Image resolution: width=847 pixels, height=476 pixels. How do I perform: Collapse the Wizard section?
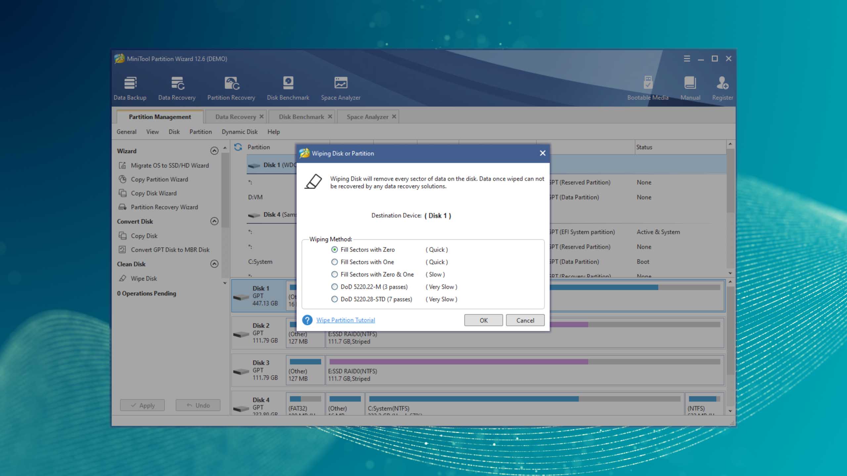214,151
